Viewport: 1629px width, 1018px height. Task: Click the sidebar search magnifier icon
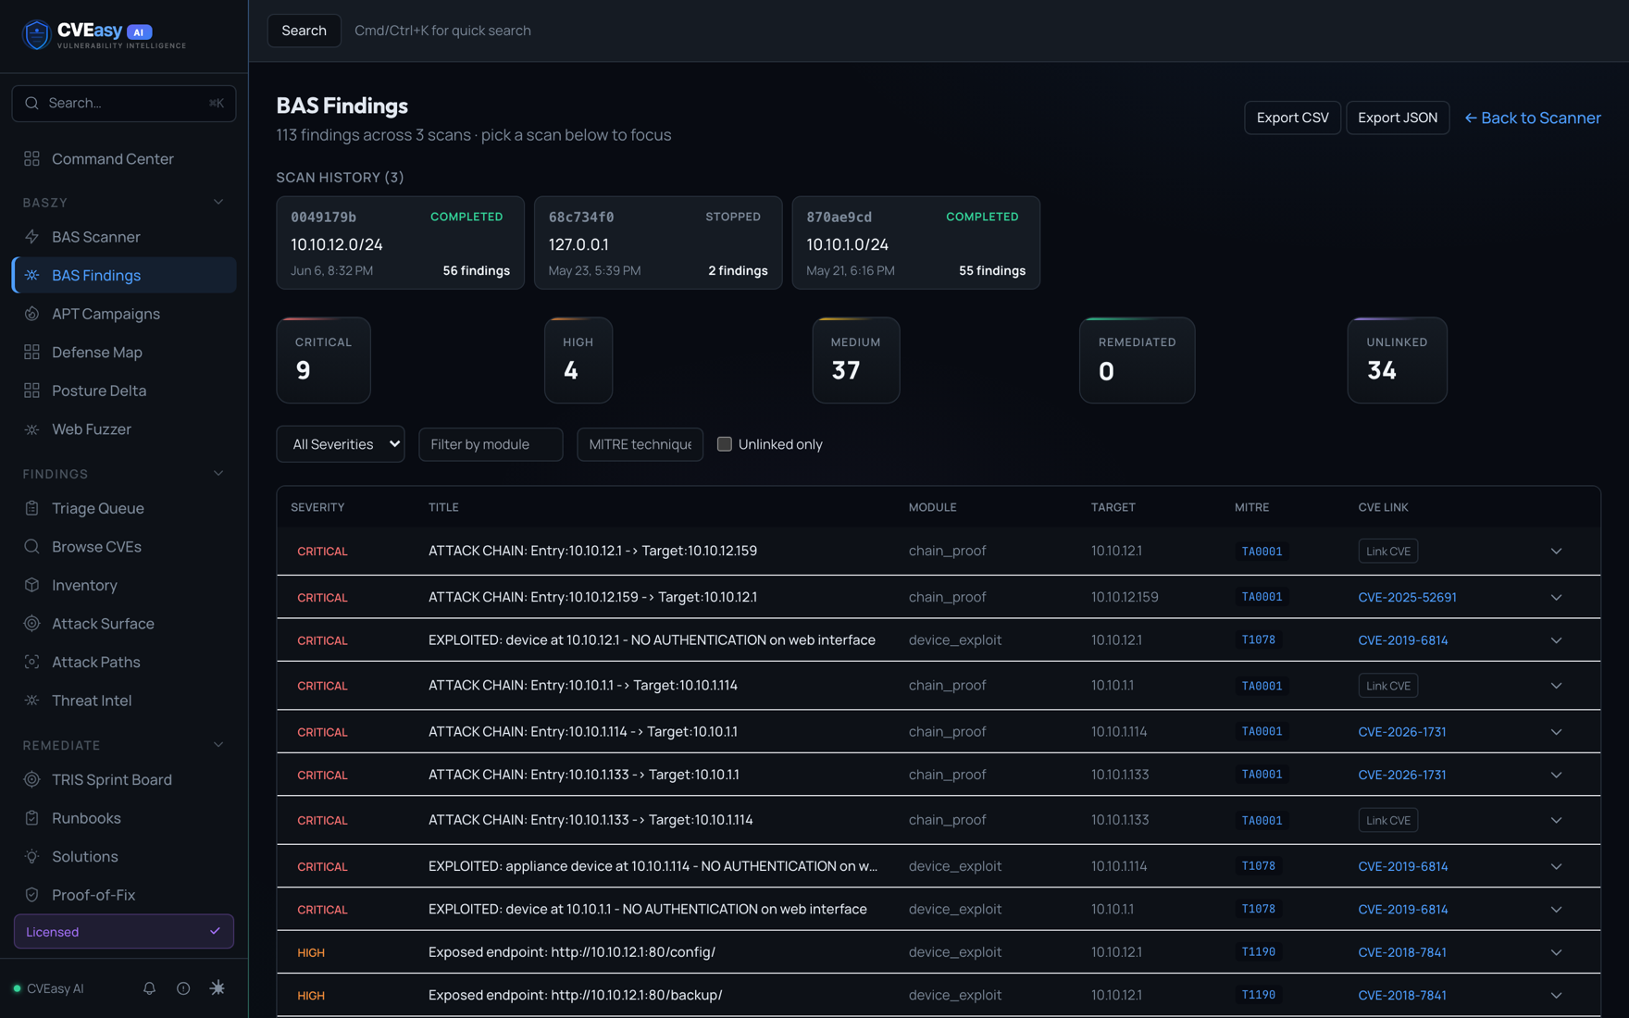click(x=31, y=103)
